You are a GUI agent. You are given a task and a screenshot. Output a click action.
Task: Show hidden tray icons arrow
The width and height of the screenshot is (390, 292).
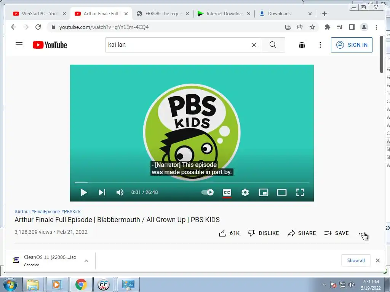tap(324, 285)
